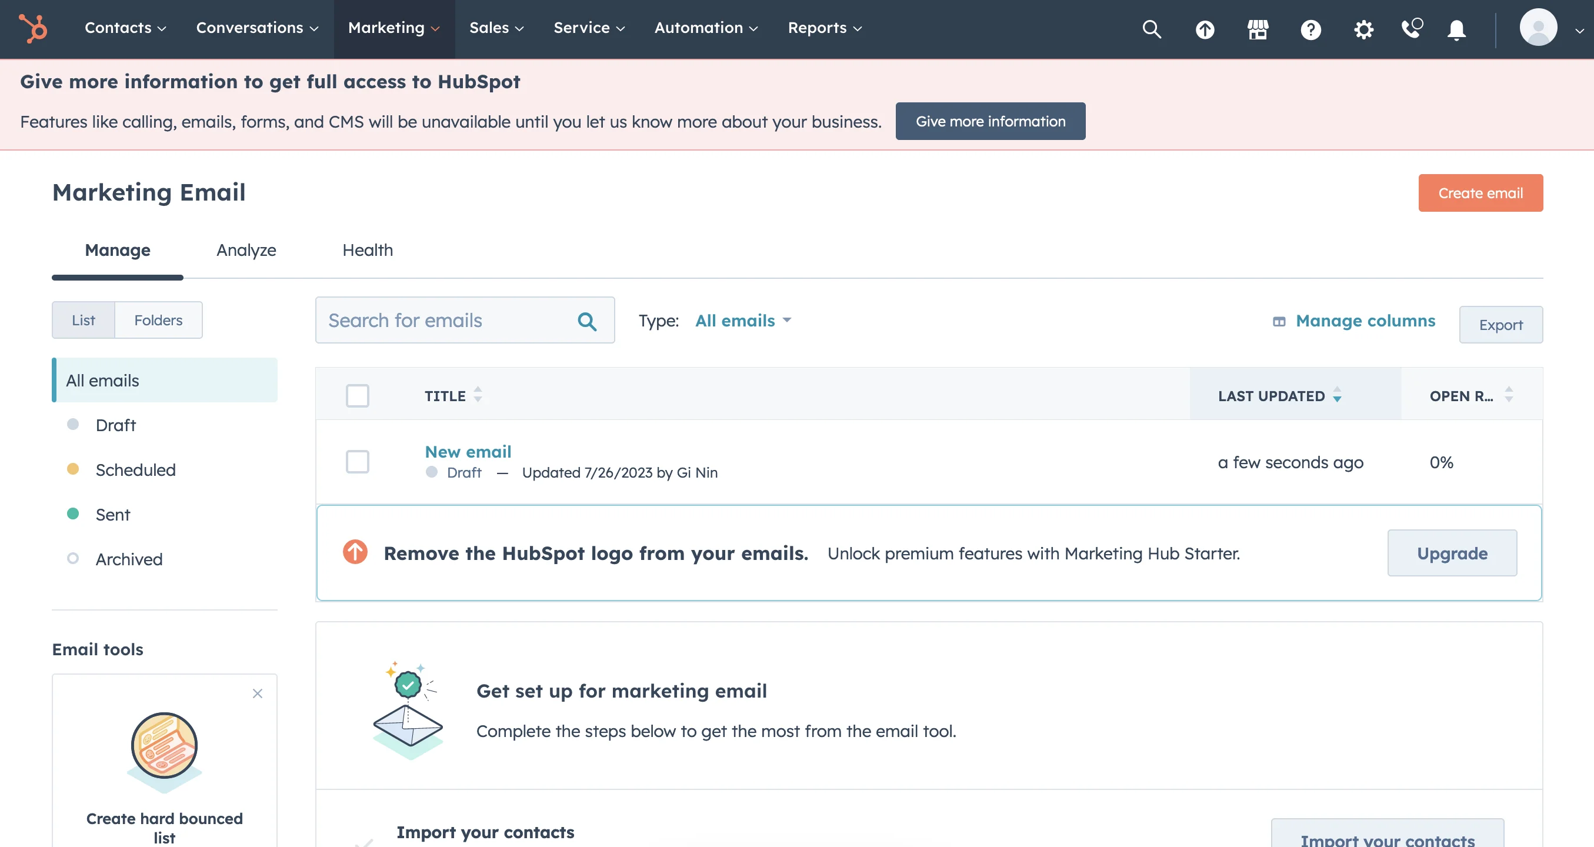This screenshot has width=1594, height=847.
Task: Select All emails filter in sidebar
Action: pyautogui.click(x=165, y=380)
